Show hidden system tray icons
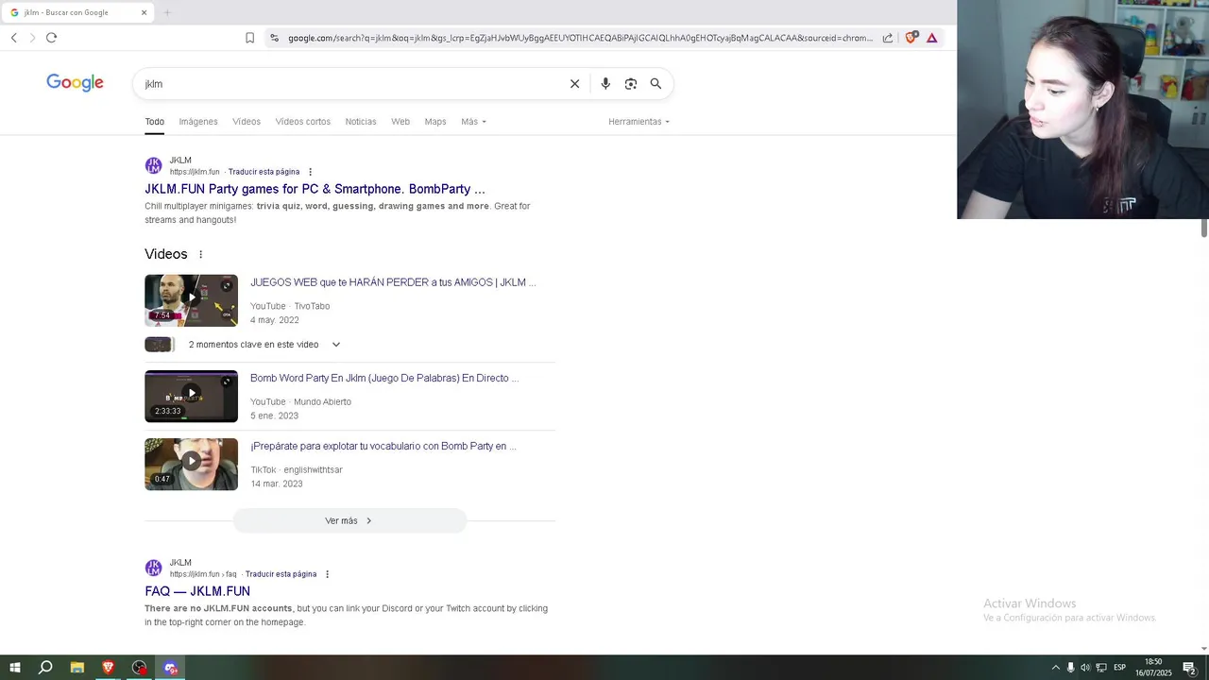Image resolution: width=1209 pixels, height=680 pixels. click(1056, 668)
